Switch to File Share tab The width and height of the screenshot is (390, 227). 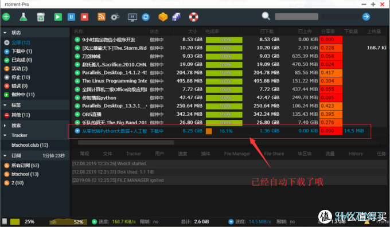(x=274, y=154)
